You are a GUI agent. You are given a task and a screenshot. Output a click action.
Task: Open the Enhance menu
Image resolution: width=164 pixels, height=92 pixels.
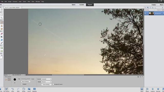(x=15, y=2)
